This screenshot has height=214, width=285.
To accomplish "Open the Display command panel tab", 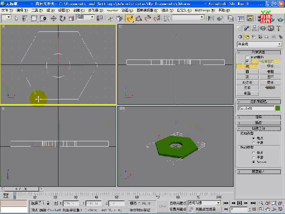I will tap(271, 28).
